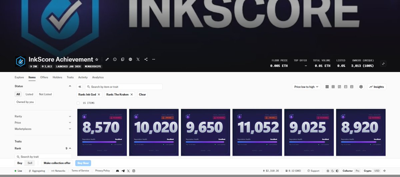
Task: Click the pencil edit icon in header
Action: pos(107,59)
